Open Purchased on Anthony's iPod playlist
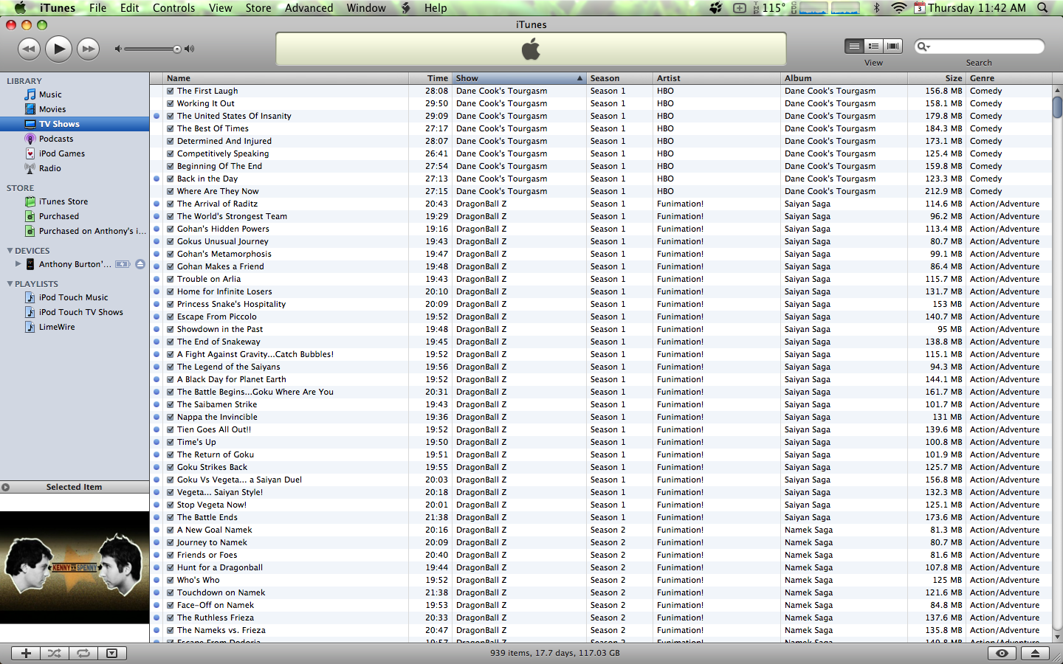Image resolution: width=1063 pixels, height=664 pixels. [75, 231]
